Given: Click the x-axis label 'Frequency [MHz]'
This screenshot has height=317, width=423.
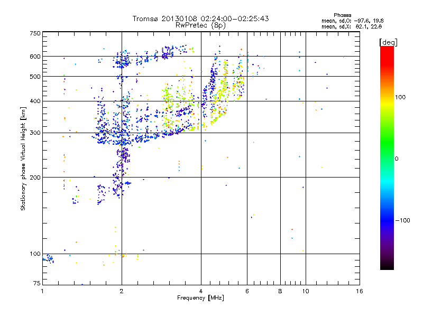Looking at the screenshot, I should pyautogui.click(x=200, y=298).
